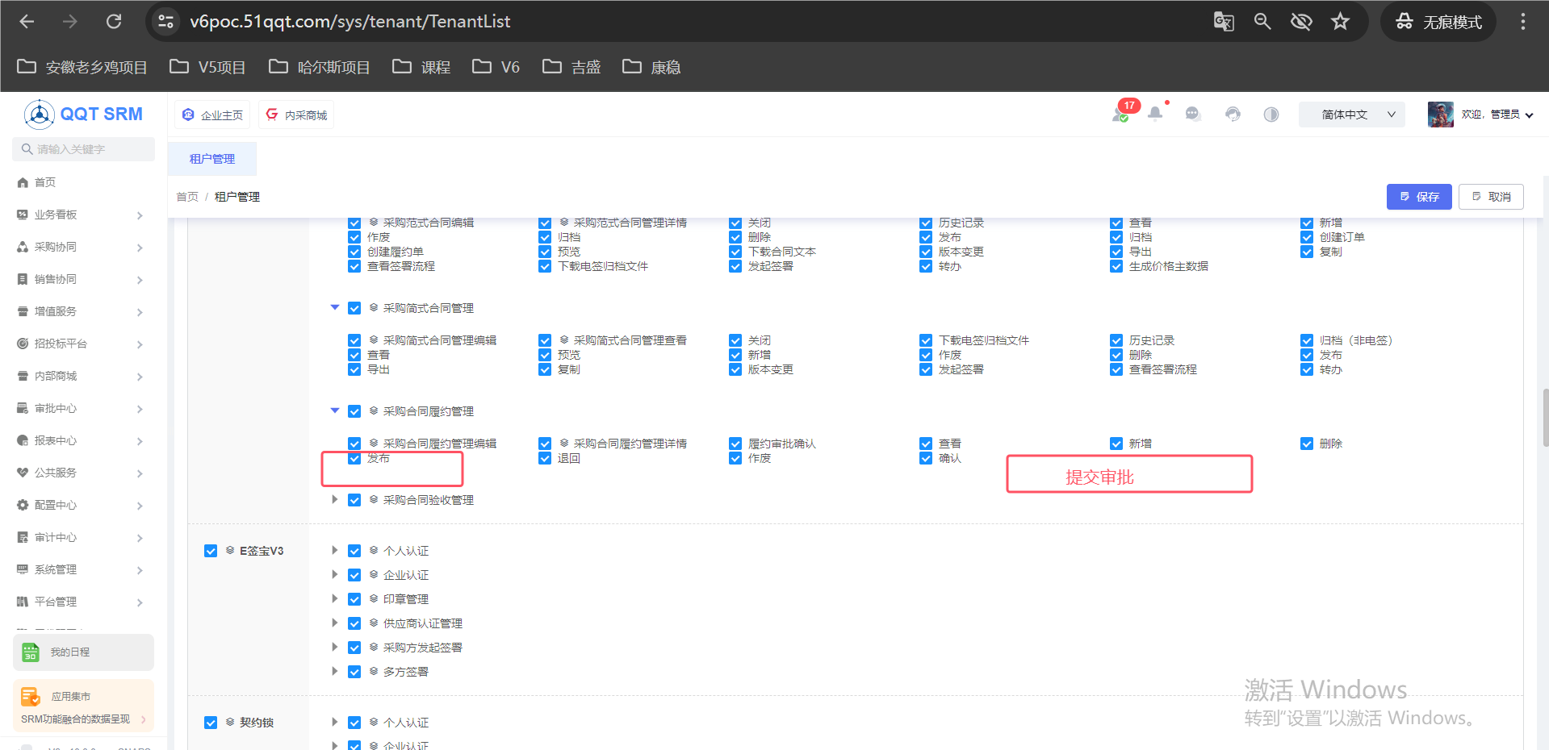Uncheck the 契约锁 module checkbox
Viewport: 1549px width, 750px height.
[211, 723]
